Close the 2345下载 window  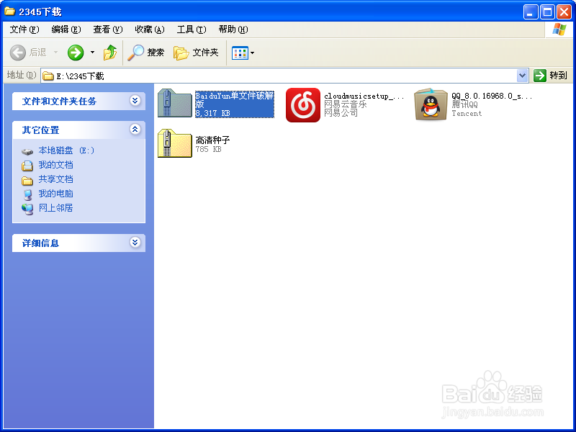click(564, 12)
